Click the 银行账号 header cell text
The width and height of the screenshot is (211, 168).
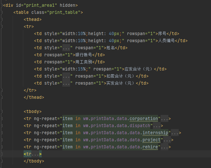coord(84,55)
